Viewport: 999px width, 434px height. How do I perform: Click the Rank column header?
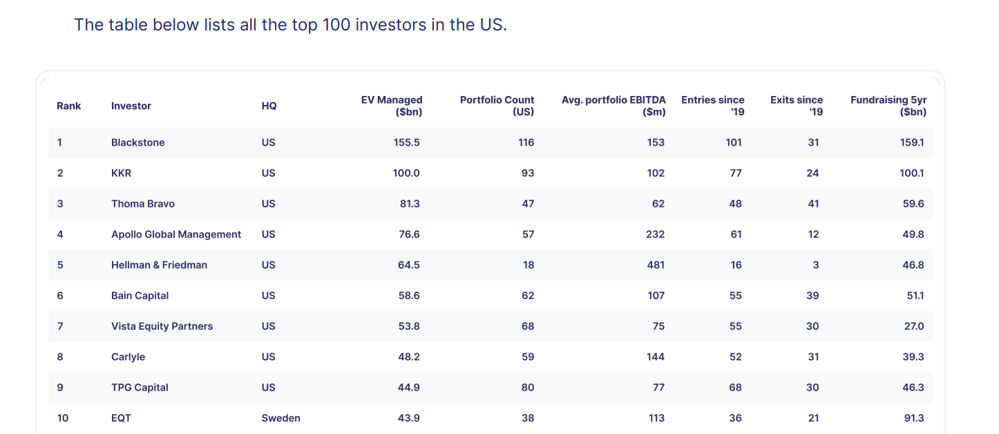pos(68,106)
